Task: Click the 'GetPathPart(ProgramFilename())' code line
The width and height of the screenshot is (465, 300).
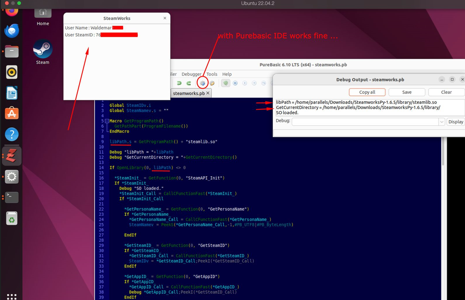Action: [x=151, y=126]
